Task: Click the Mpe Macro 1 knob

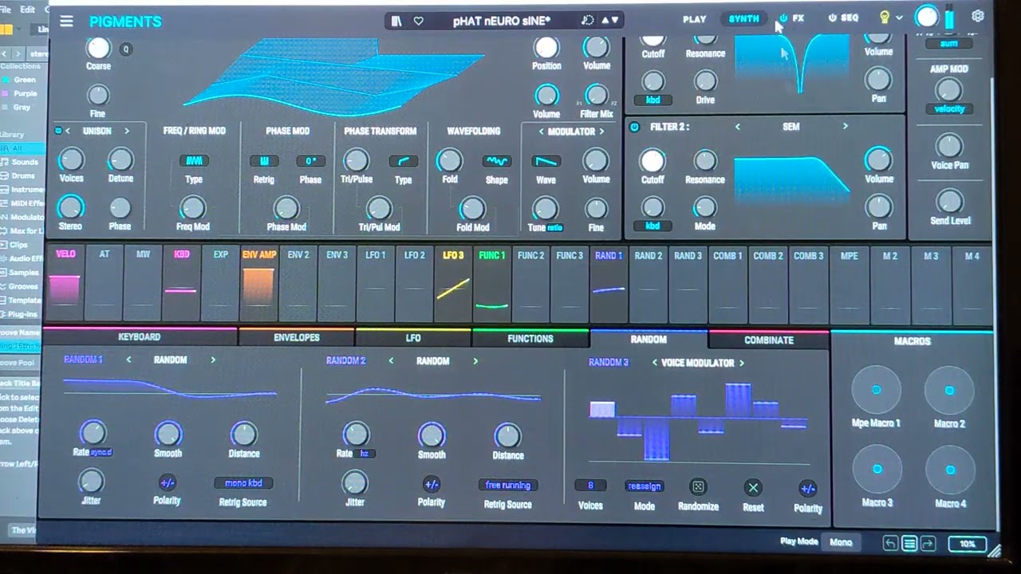Action: pyautogui.click(x=876, y=391)
